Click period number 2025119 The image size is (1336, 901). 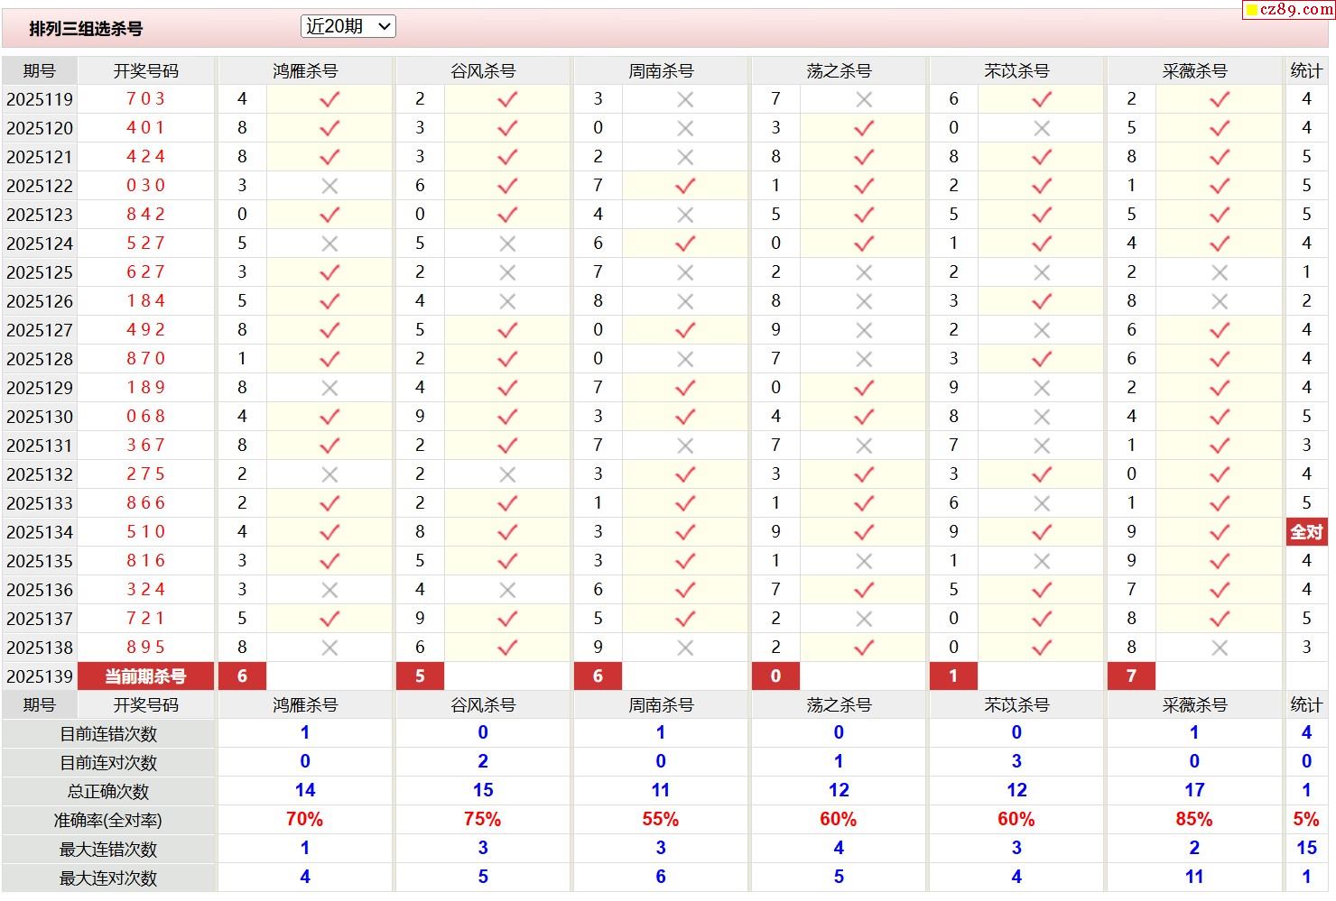[x=40, y=99]
